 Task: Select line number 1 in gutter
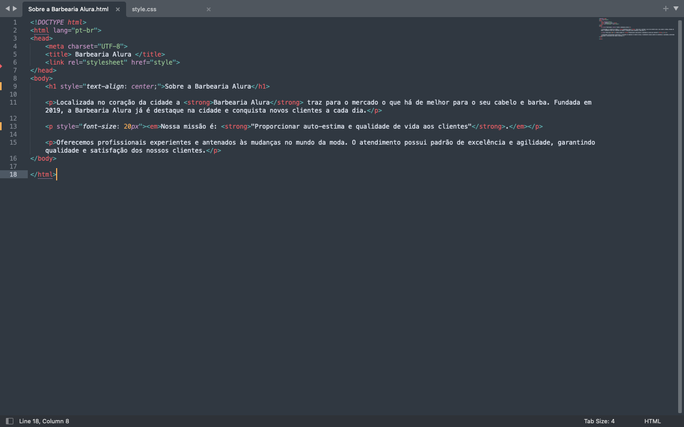click(15, 22)
